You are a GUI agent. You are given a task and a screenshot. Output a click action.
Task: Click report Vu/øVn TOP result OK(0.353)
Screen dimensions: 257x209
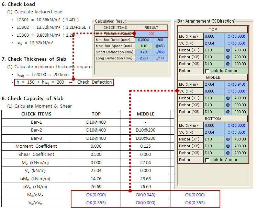click(x=96, y=203)
